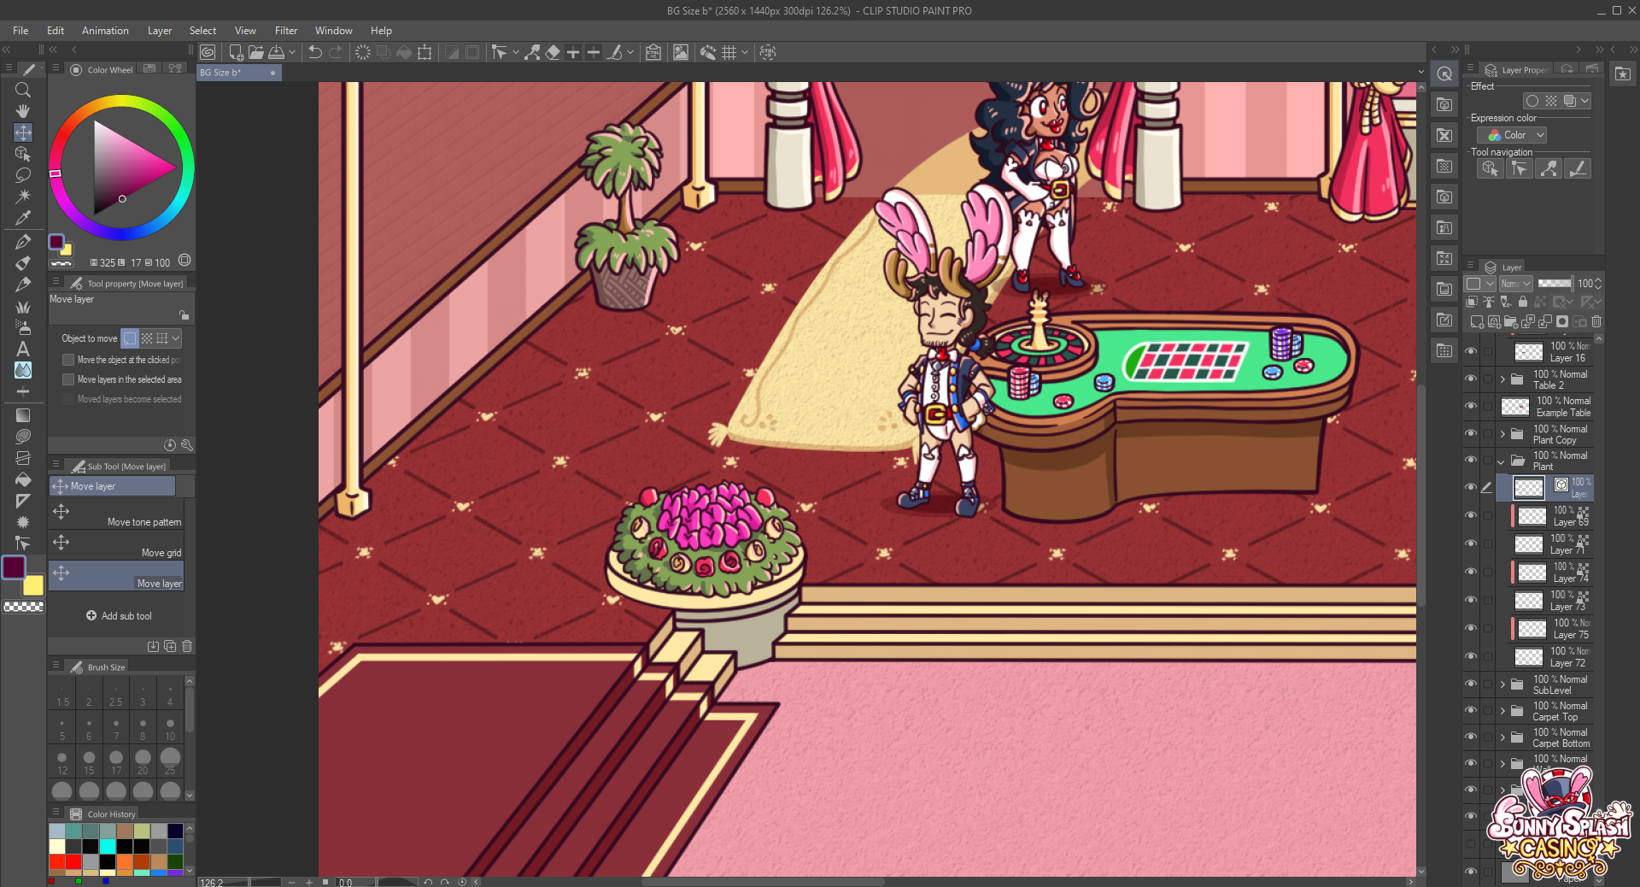Image resolution: width=1640 pixels, height=887 pixels.
Task: Select the Zoom magnifier tool
Action: coord(23,90)
